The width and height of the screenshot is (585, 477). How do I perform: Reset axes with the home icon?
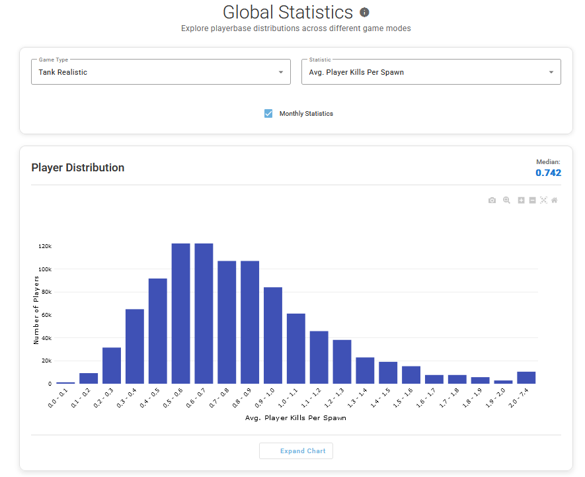coord(555,200)
